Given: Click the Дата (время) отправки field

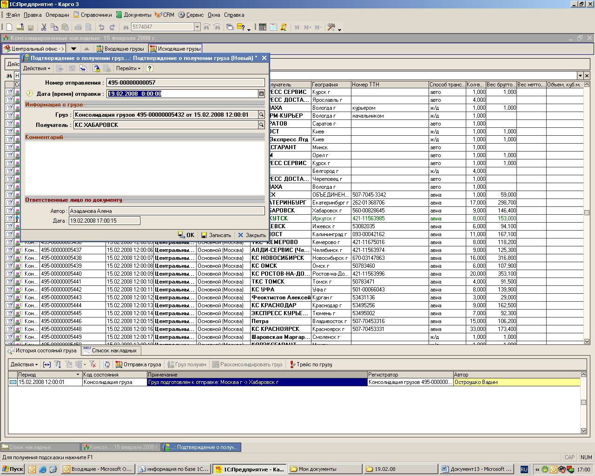Looking at the screenshot, I should coord(182,93).
